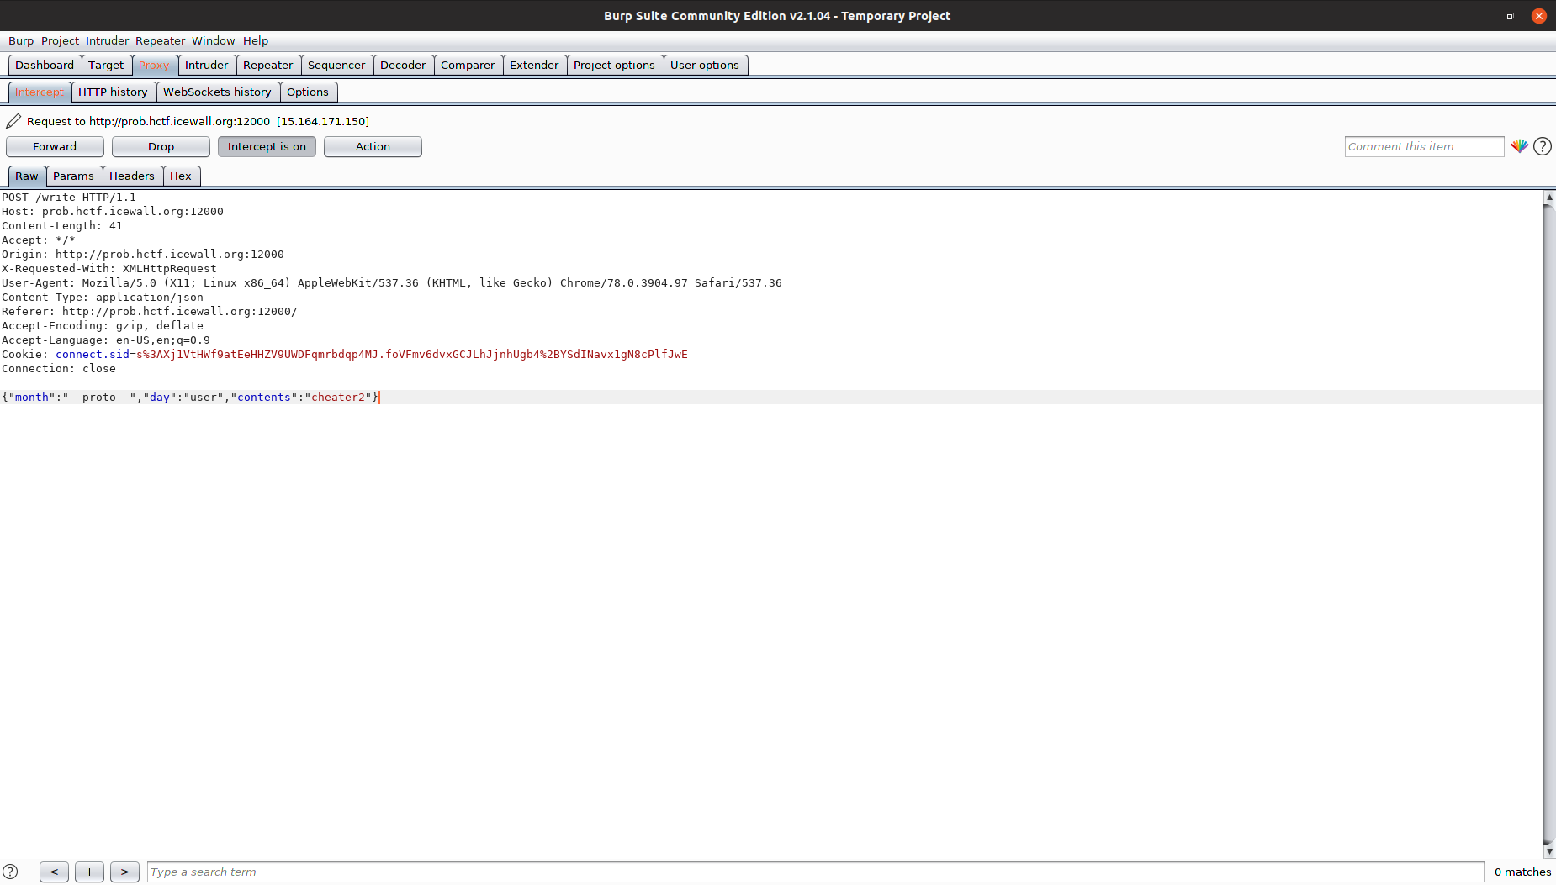The image size is (1556, 885).
Task: Open the Help menu
Action: [256, 40]
